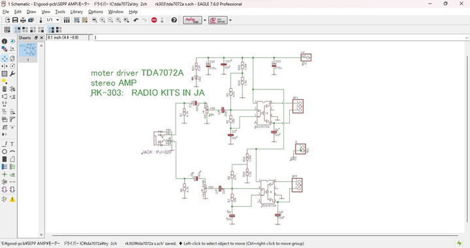Click the Save schematic icon
Viewport: 470px width, 248px height.
[x=15, y=20]
